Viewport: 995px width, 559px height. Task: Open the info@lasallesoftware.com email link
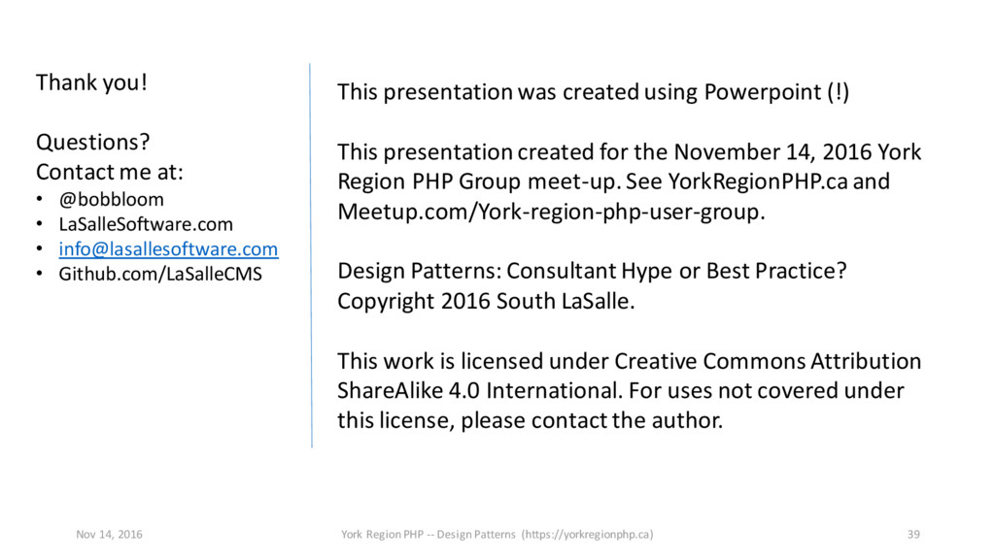click(168, 249)
